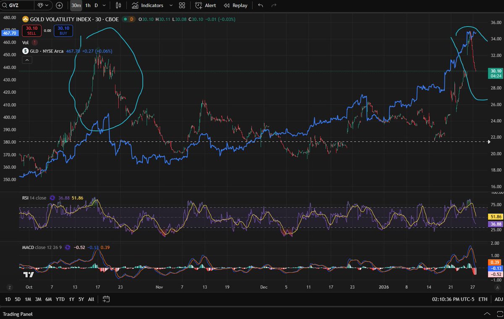Switch to the 1h timeframe
Screen dimensions: 504x319
(87, 5)
